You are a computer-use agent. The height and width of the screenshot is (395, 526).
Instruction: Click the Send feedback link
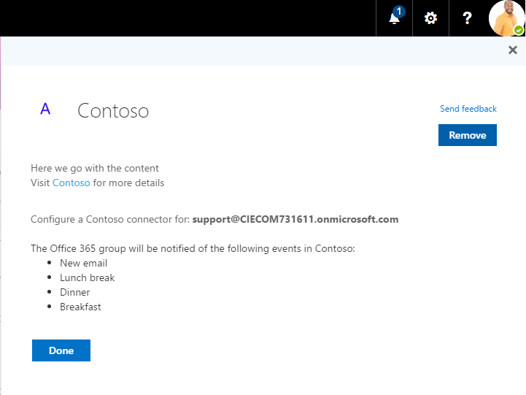[x=468, y=109]
